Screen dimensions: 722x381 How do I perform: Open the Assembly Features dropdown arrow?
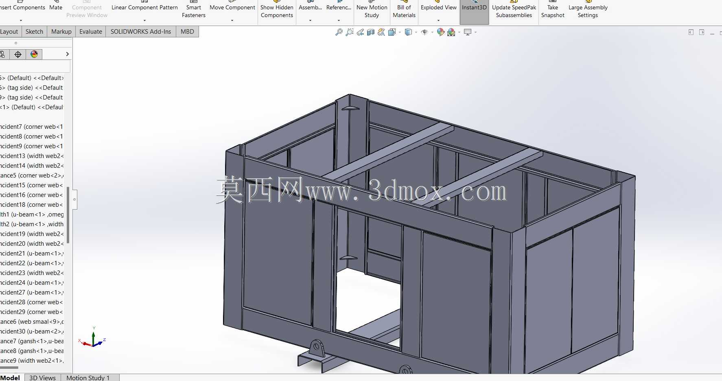pos(310,20)
